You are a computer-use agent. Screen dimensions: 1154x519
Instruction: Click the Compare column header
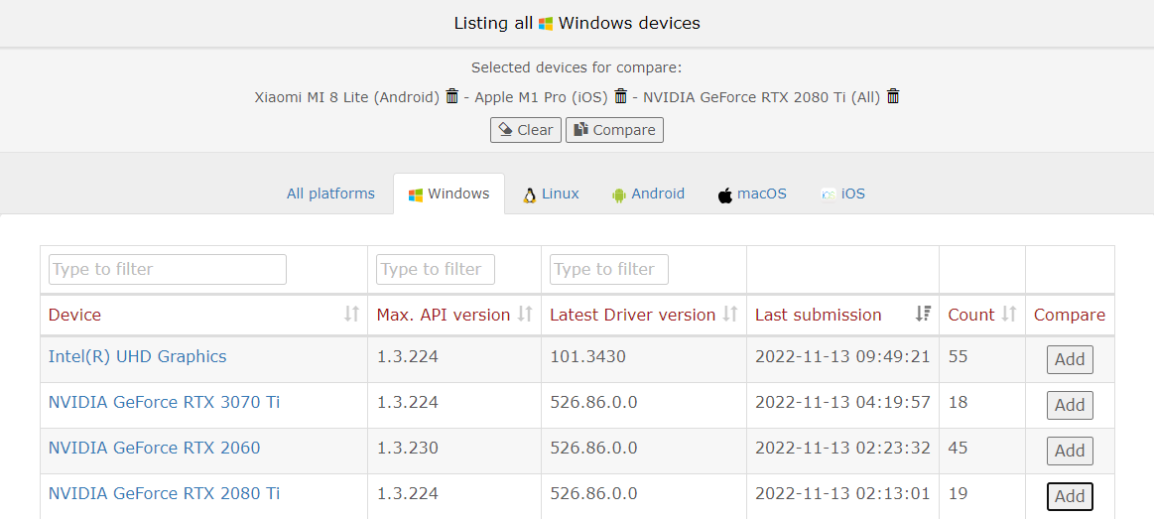click(x=1070, y=316)
